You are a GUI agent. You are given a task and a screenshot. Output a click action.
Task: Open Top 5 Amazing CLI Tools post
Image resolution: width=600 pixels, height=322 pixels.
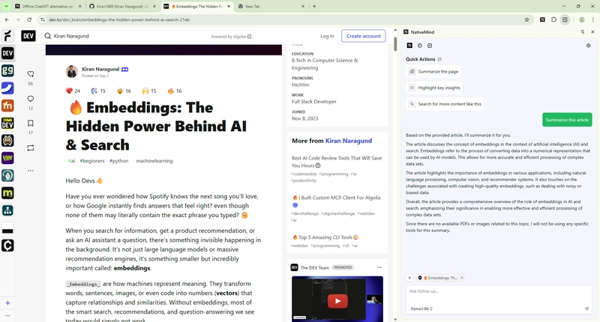pyautogui.click(x=325, y=237)
